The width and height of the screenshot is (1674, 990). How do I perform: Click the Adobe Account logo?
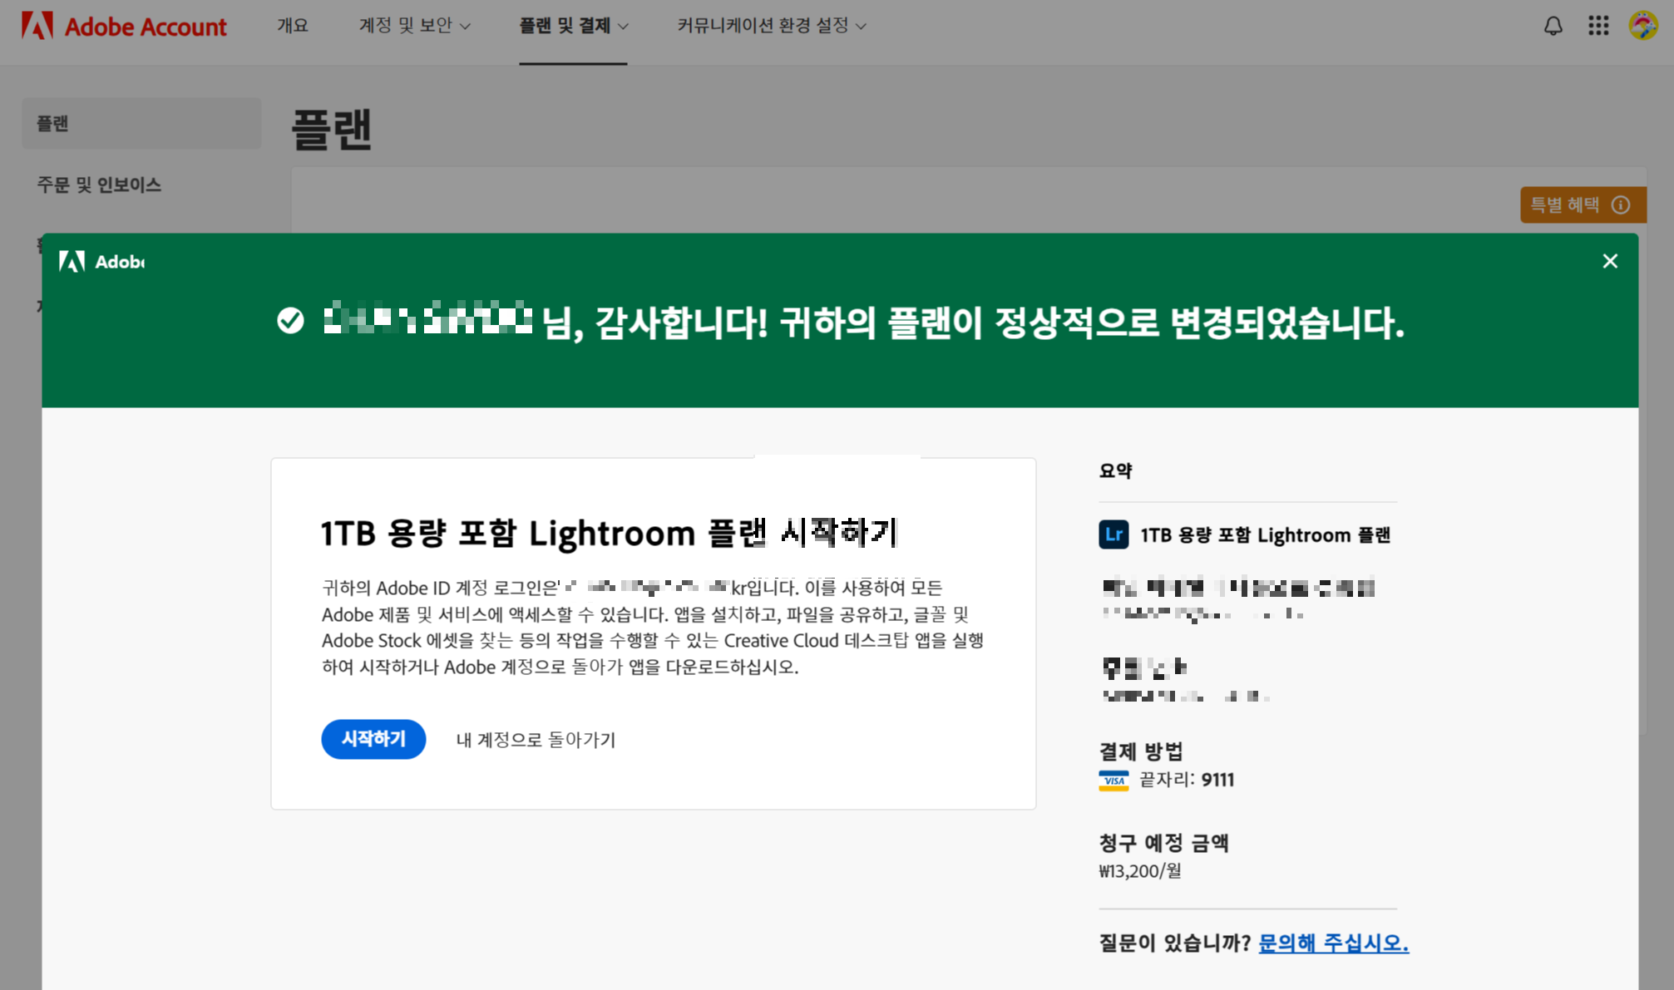click(x=124, y=27)
